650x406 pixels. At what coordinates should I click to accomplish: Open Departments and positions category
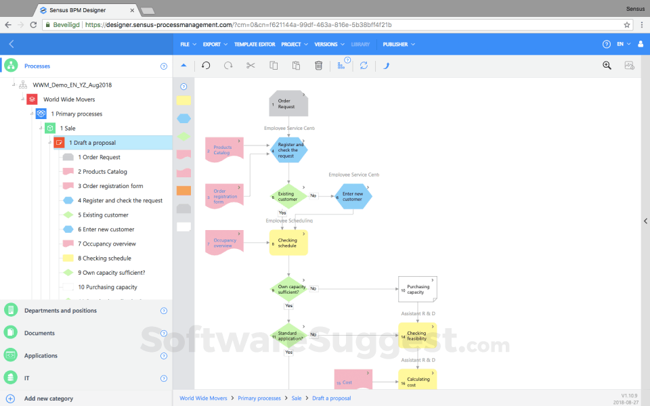point(60,311)
